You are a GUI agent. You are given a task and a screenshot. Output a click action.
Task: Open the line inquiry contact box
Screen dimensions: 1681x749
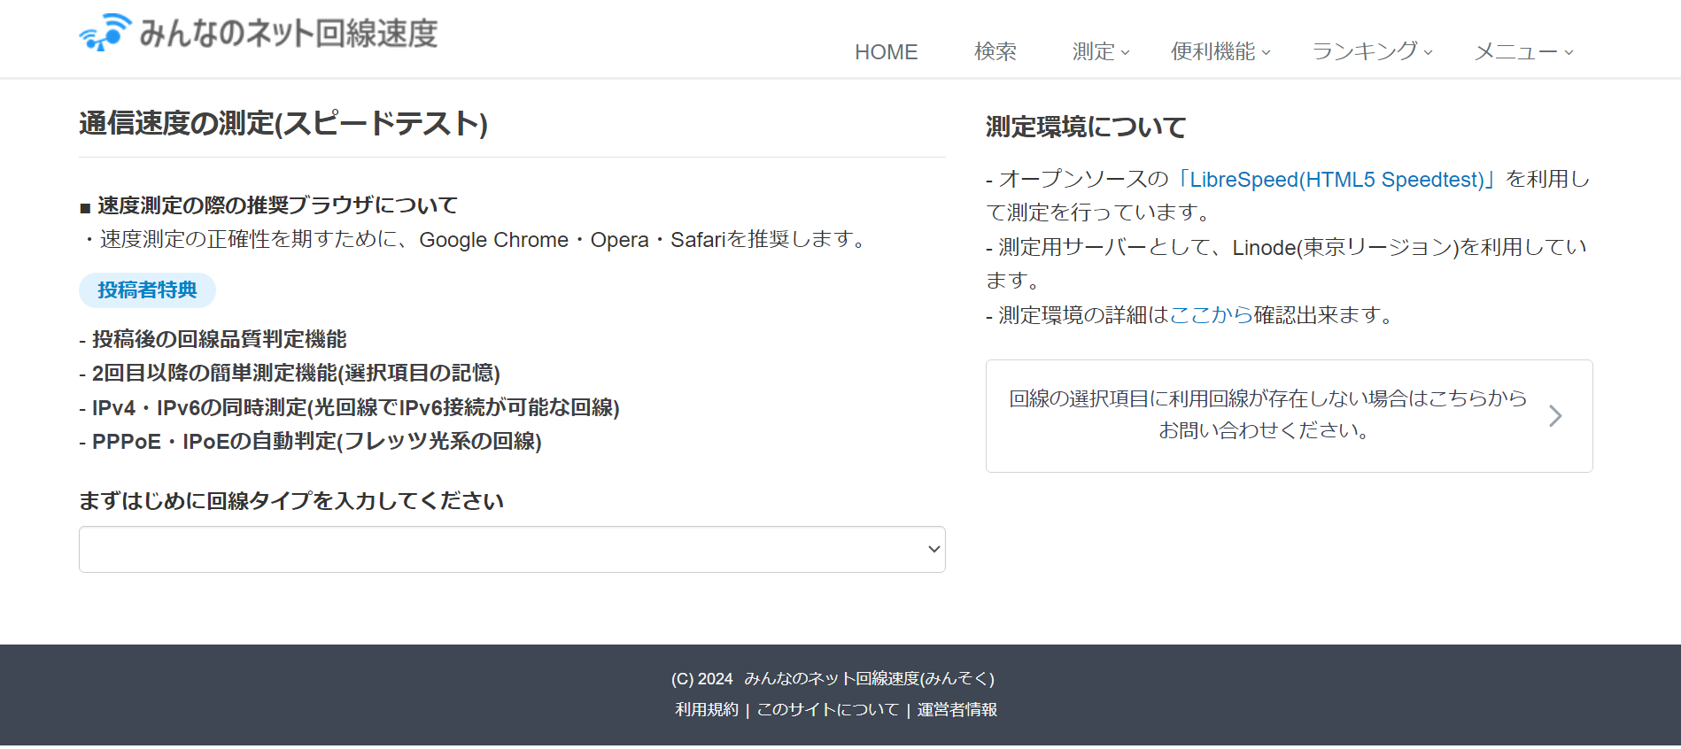click(1267, 415)
